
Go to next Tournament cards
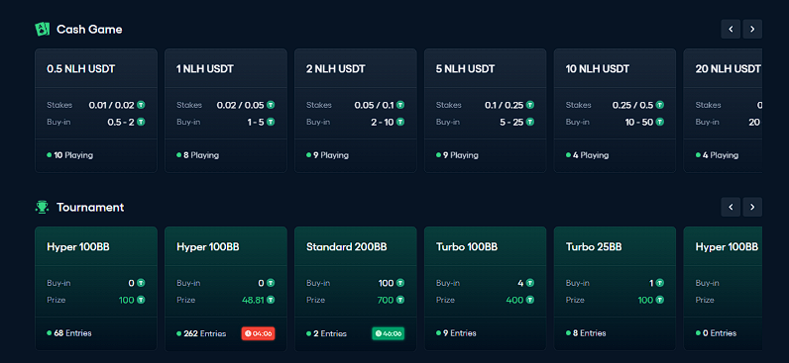pos(752,207)
